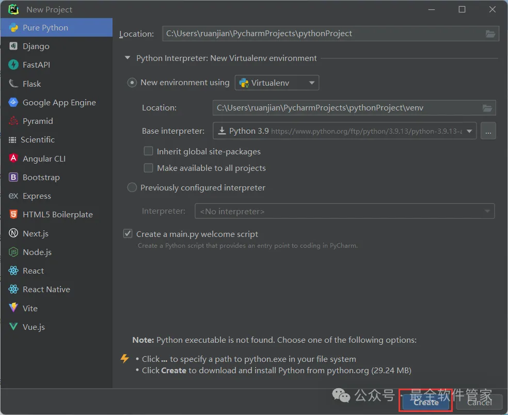The height and width of the screenshot is (415, 508).
Task: Click the 'Note: Python executable is not found' text
Action: coord(275,340)
